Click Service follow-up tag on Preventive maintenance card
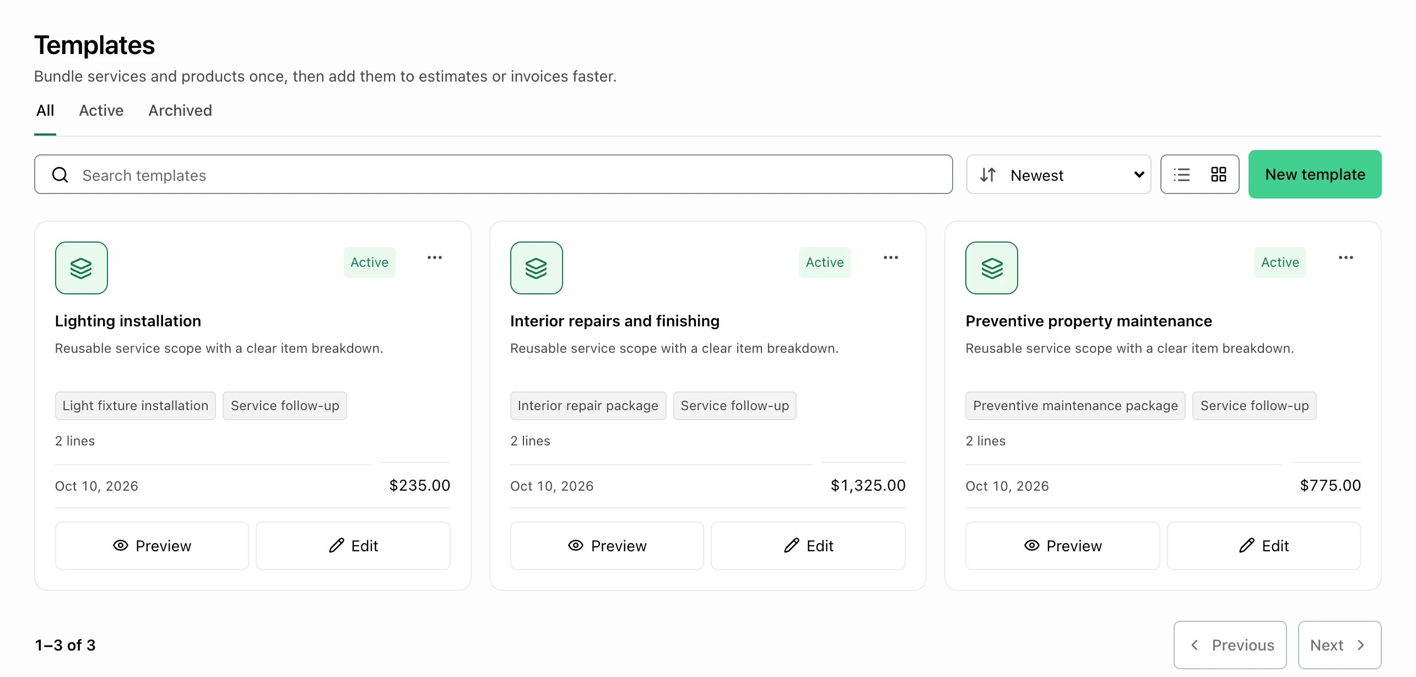1416x677 pixels. (1255, 406)
